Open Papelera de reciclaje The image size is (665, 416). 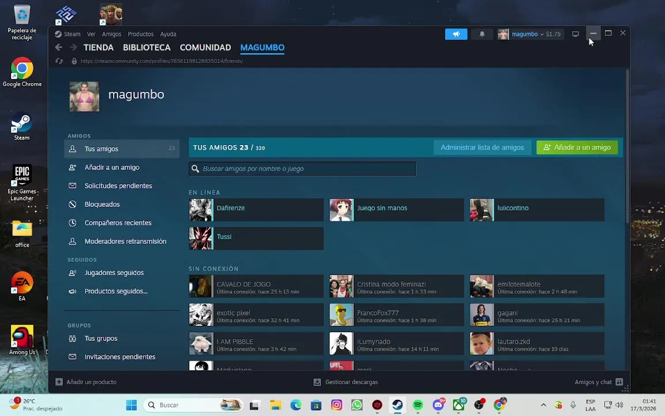22,23
